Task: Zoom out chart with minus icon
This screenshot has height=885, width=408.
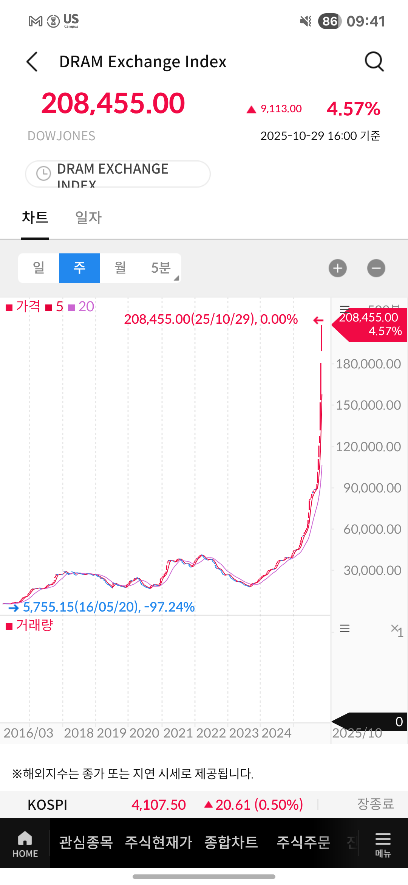Action: (376, 268)
